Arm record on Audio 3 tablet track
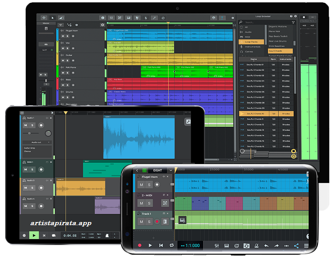Viewport: 334px width, 267px height. click(41, 188)
